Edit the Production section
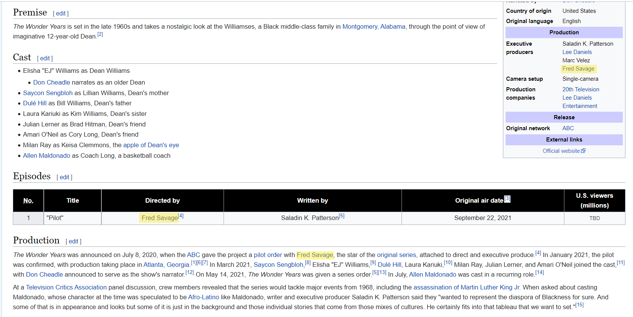Viewport: 633px width, 317px height. pos(74,242)
